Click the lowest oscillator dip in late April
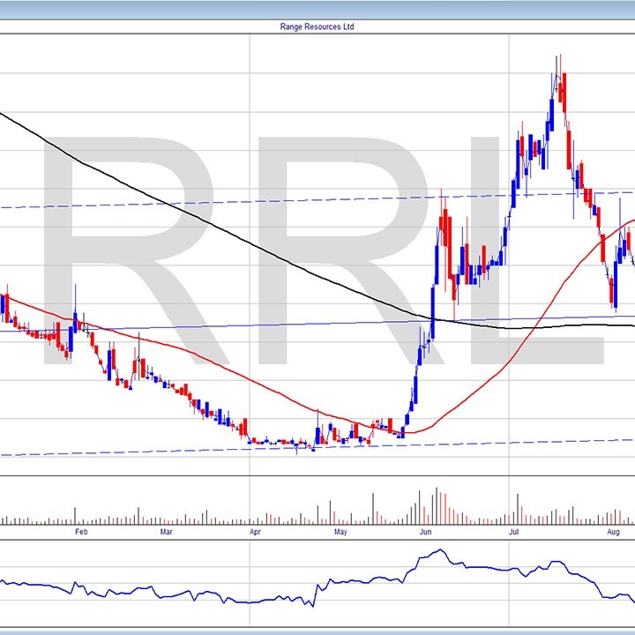 click(x=312, y=604)
